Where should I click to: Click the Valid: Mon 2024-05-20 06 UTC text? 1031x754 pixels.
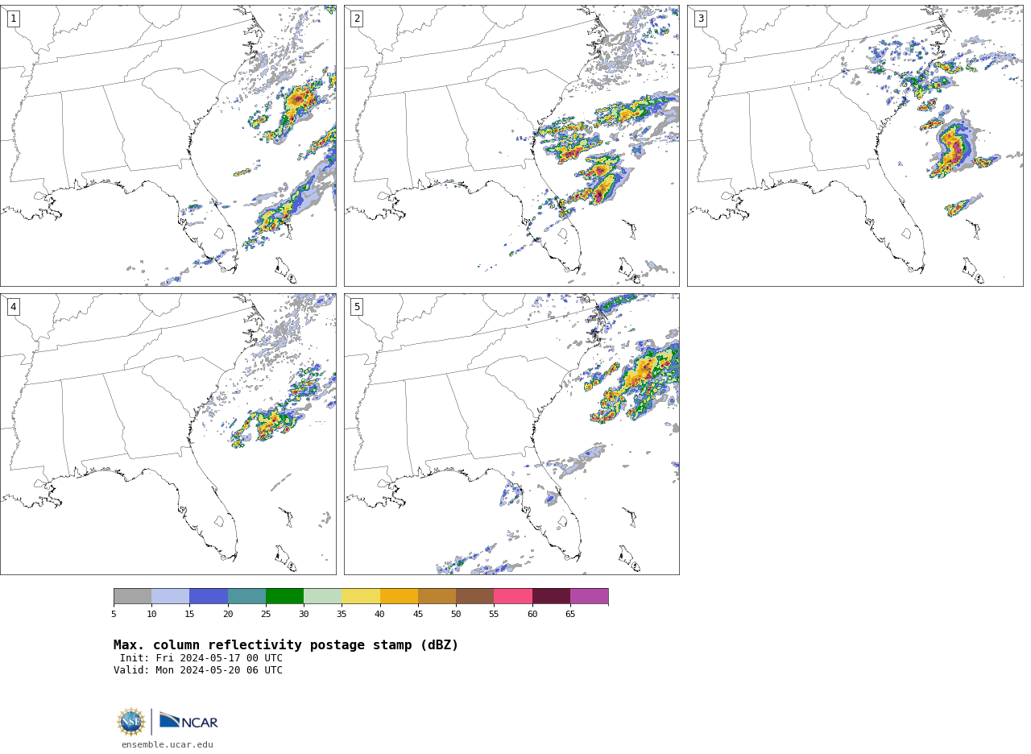(x=198, y=670)
